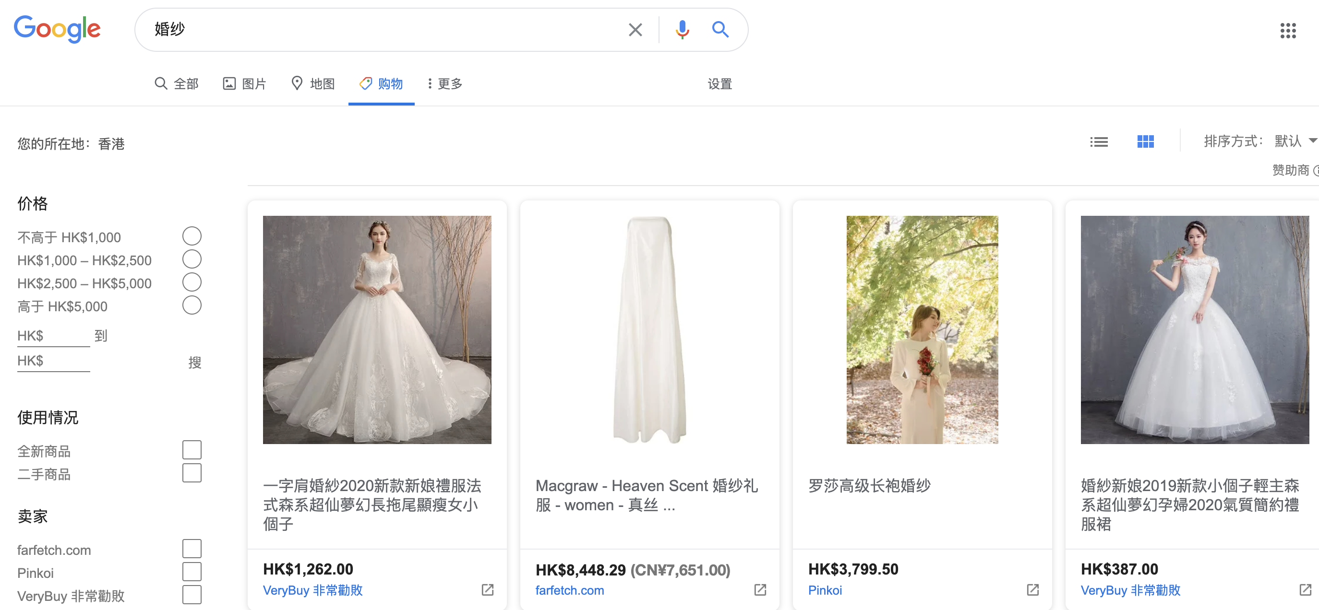Screen dimensions: 1319x610
Task: Click the blue search magnifier icon
Action: 720,30
